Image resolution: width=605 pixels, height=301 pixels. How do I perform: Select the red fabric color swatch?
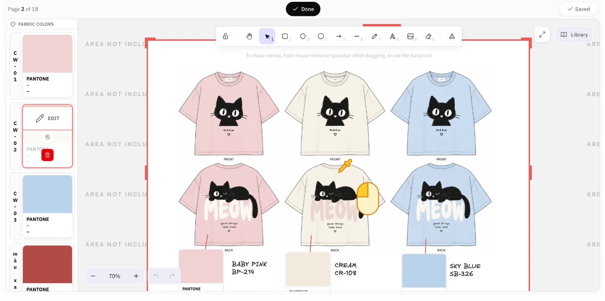point(47,264)
